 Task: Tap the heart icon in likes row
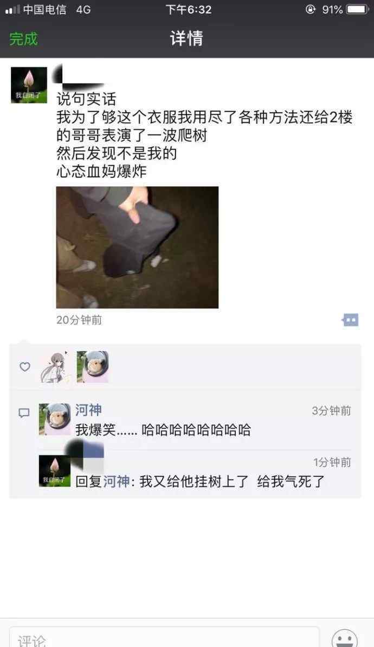point(25,366)
